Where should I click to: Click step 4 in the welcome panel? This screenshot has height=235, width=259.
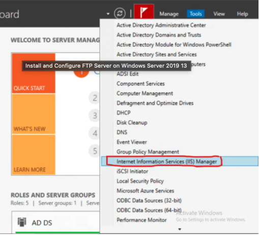point(95,133)
